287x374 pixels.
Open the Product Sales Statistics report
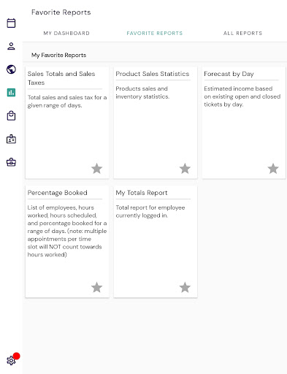[156, 123]
